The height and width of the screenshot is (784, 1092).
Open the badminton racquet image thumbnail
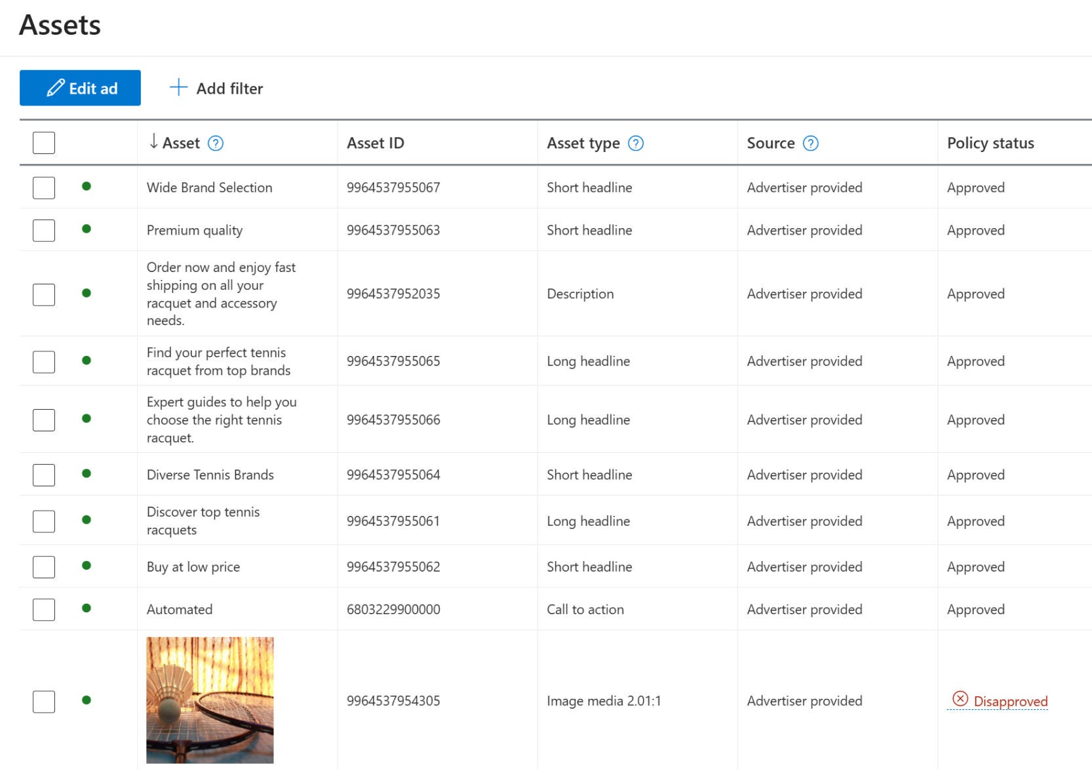click(209, 699)
